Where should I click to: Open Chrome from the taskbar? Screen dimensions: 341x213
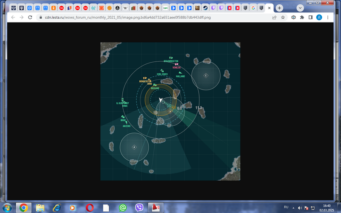[x=23, y=208]
